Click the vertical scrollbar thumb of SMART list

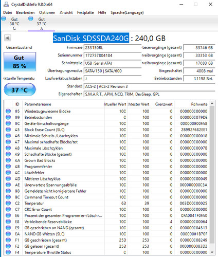point(212,175)
